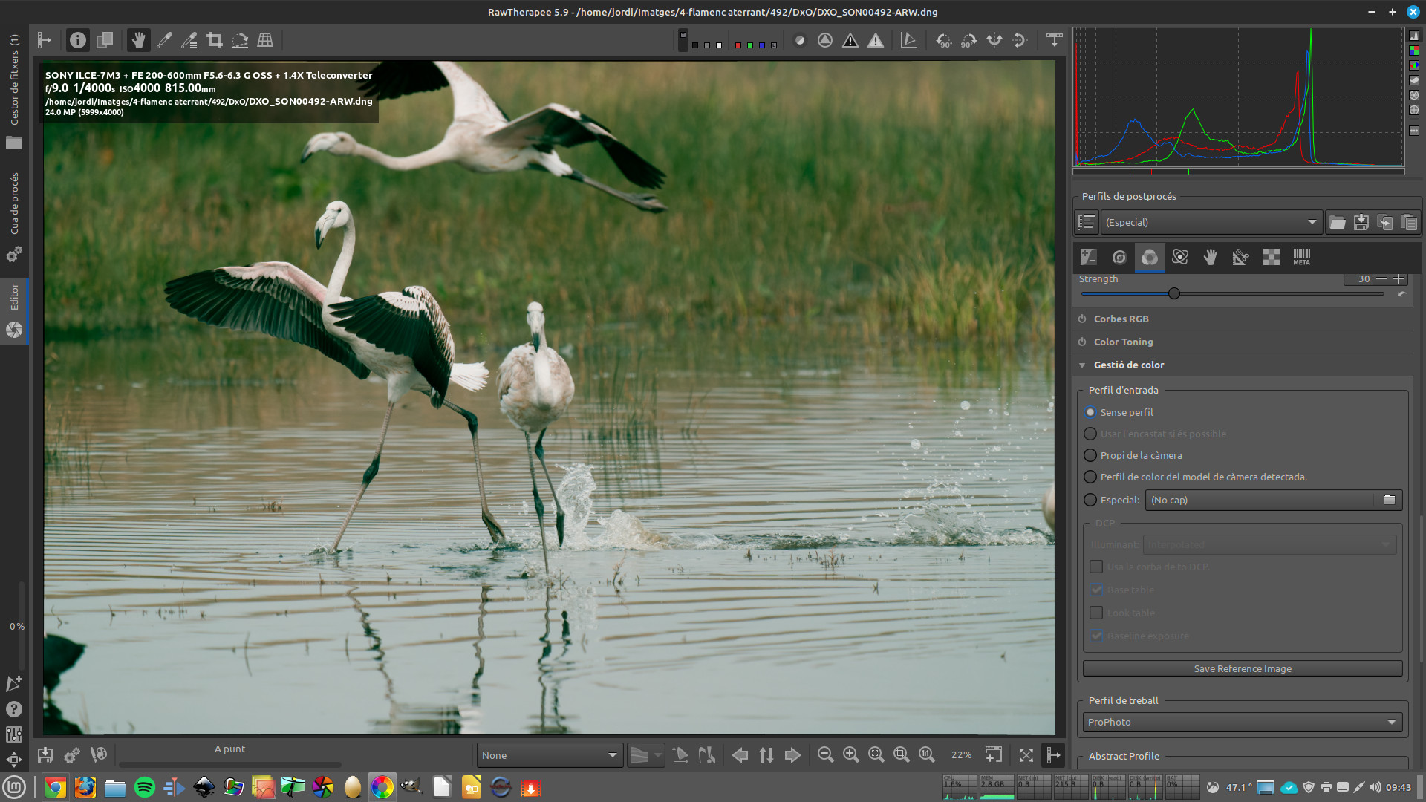1426x802 pixels.
Task: Adjust the Strength slider handle
Action: [1174, 293]
